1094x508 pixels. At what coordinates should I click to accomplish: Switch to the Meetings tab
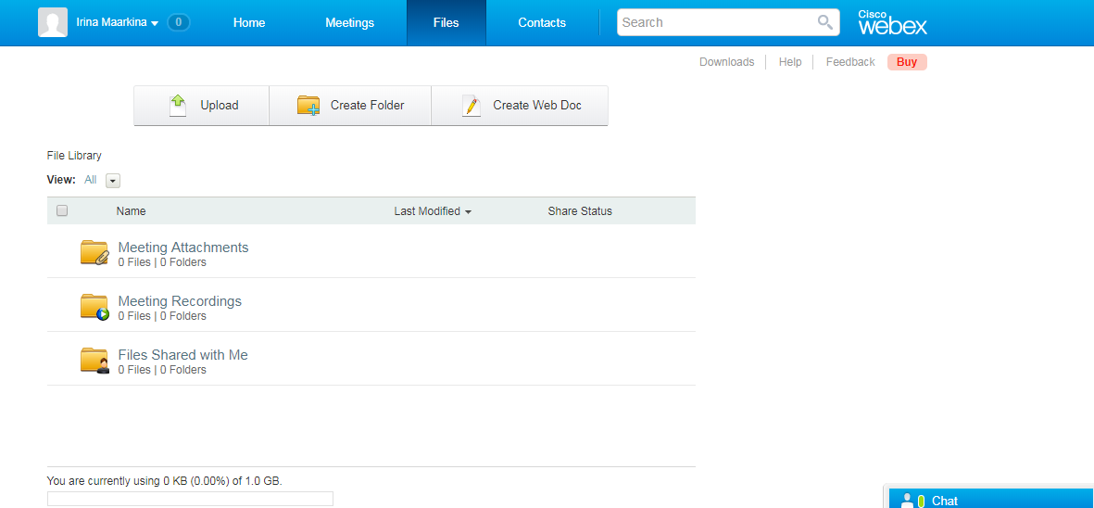[349, 23]
